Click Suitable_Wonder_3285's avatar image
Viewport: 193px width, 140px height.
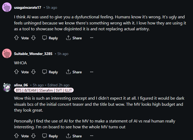tap(7, 54)
